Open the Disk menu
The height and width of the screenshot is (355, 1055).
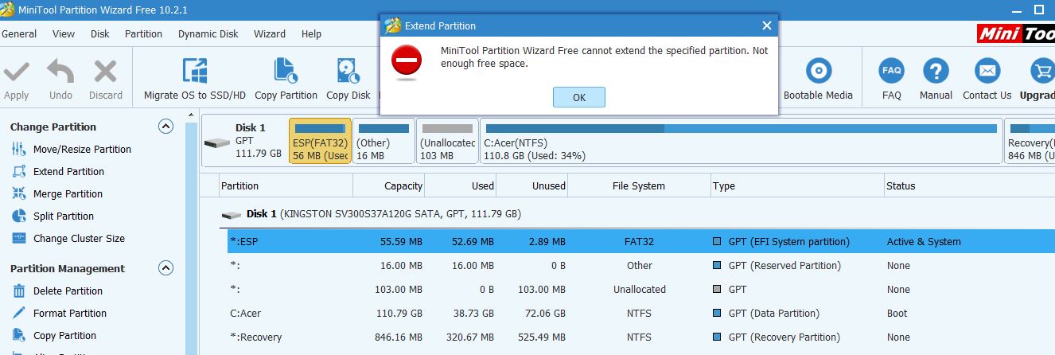[x=100, y=33]
